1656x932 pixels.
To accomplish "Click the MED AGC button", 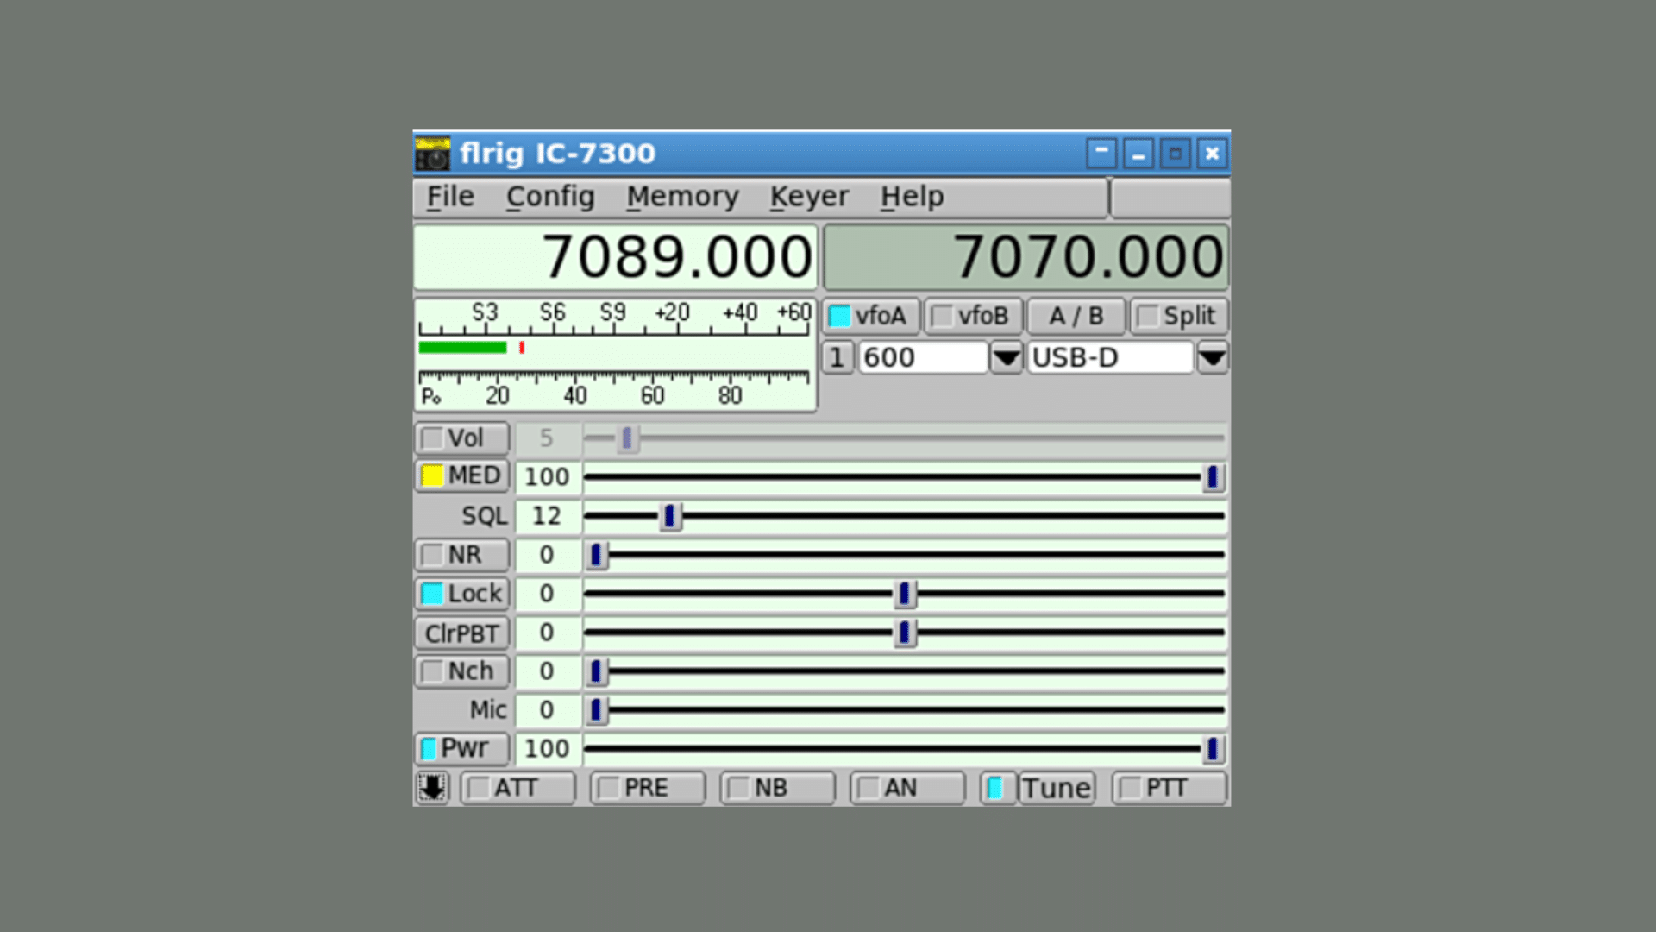I will click(462, 475).
